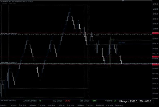
Task: Click the 7 Jul 17:00 time axis label
Action: 61,105
